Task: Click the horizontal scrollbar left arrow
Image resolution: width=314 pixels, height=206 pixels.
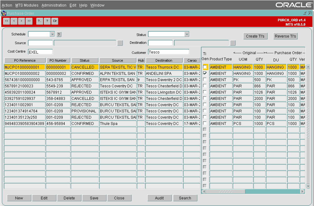Action: coord(204,191)
